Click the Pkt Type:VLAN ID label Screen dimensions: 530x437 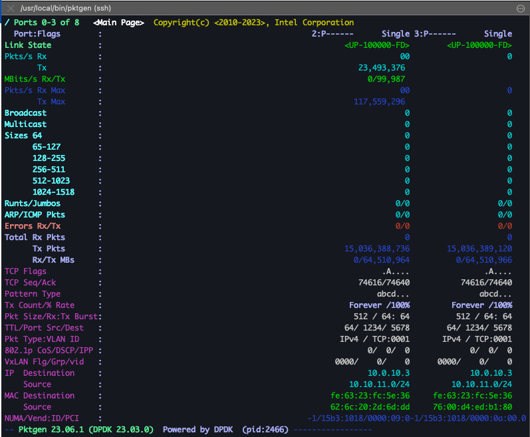(x=42, y=339)
